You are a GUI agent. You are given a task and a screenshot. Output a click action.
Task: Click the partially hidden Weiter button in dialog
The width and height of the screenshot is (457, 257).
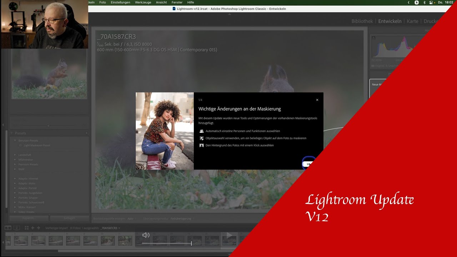(308, 164)
